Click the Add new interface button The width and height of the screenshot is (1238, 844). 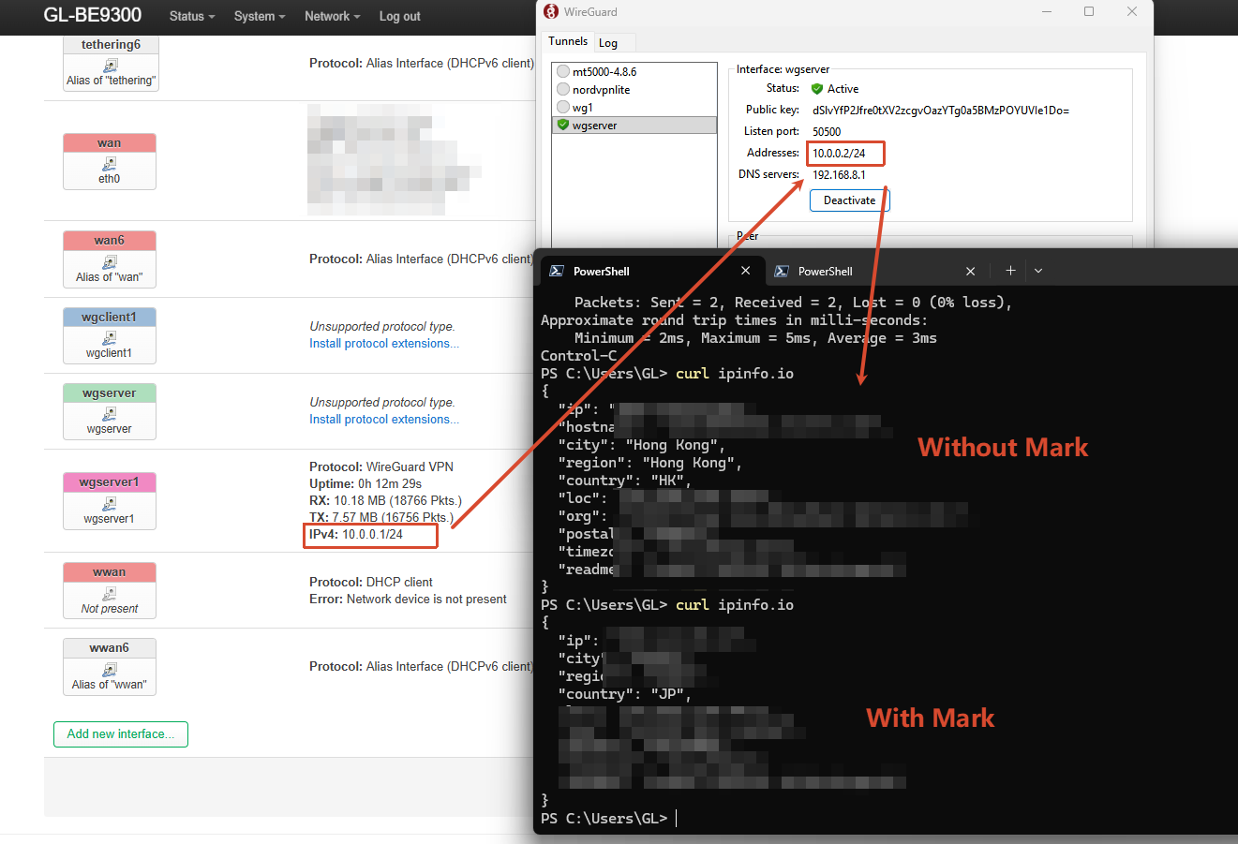[121, 734]
